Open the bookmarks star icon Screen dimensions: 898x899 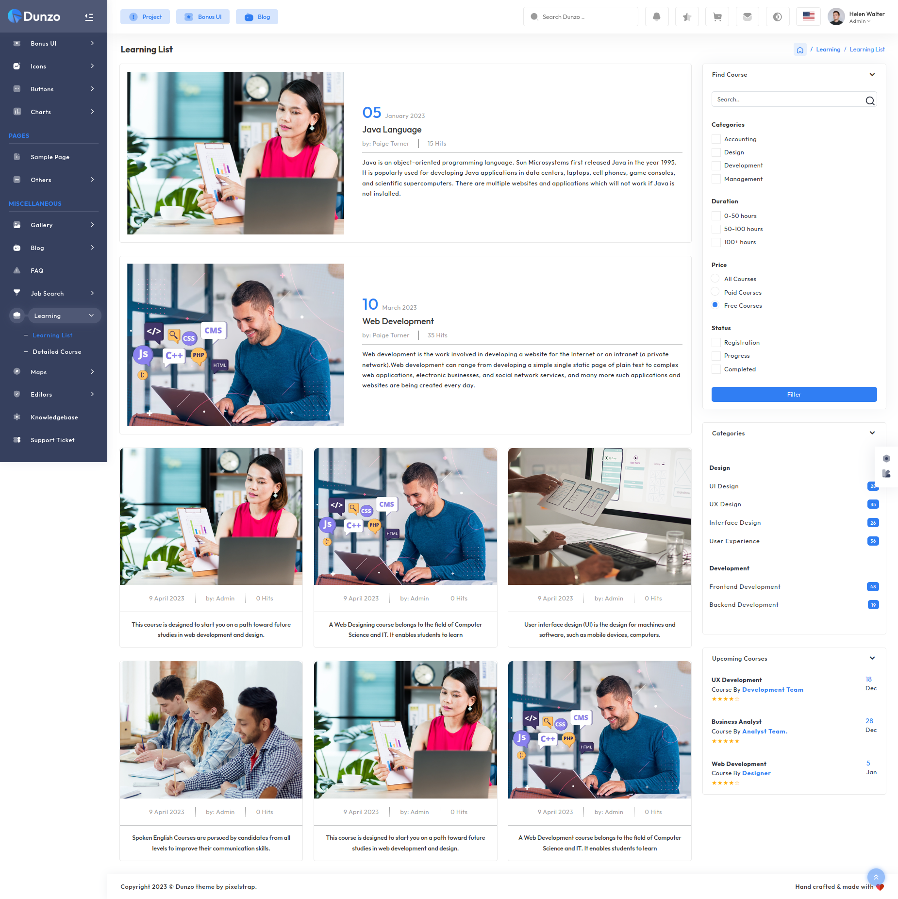click(x=687, y=17)
